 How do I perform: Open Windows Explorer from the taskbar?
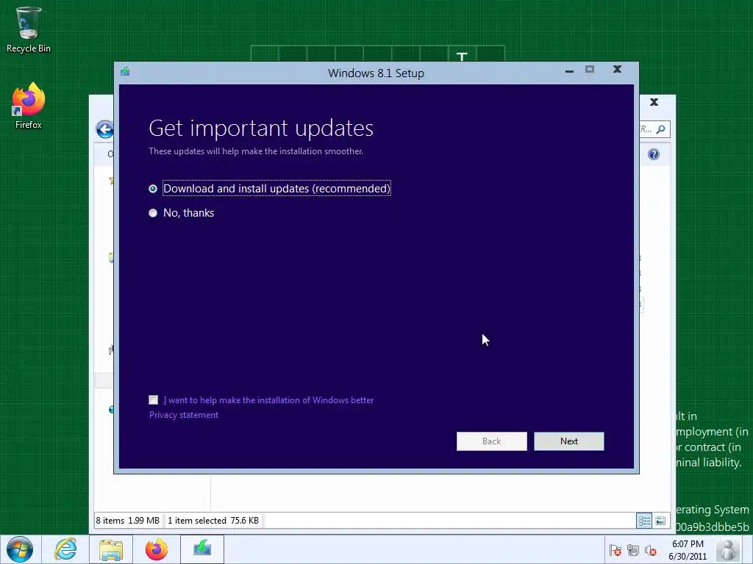coord(111,549)
